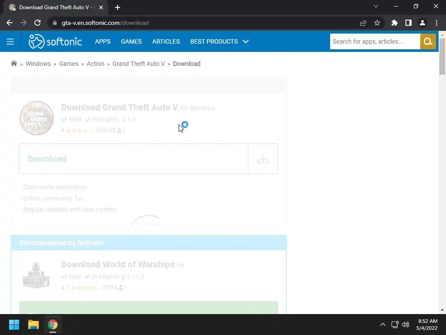Open the volume tray icon
446x335 pixels.
[405, 325]
